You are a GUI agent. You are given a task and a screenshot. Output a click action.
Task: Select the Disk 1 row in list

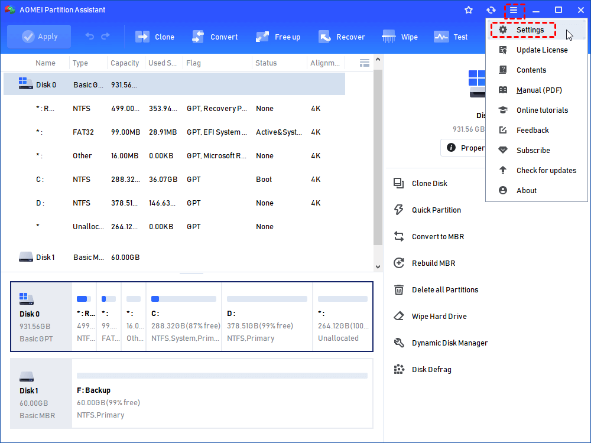coord(174,257)
